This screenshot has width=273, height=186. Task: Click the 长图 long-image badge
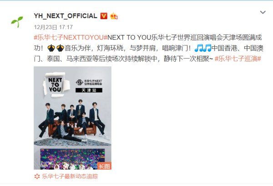coord(104,166)
